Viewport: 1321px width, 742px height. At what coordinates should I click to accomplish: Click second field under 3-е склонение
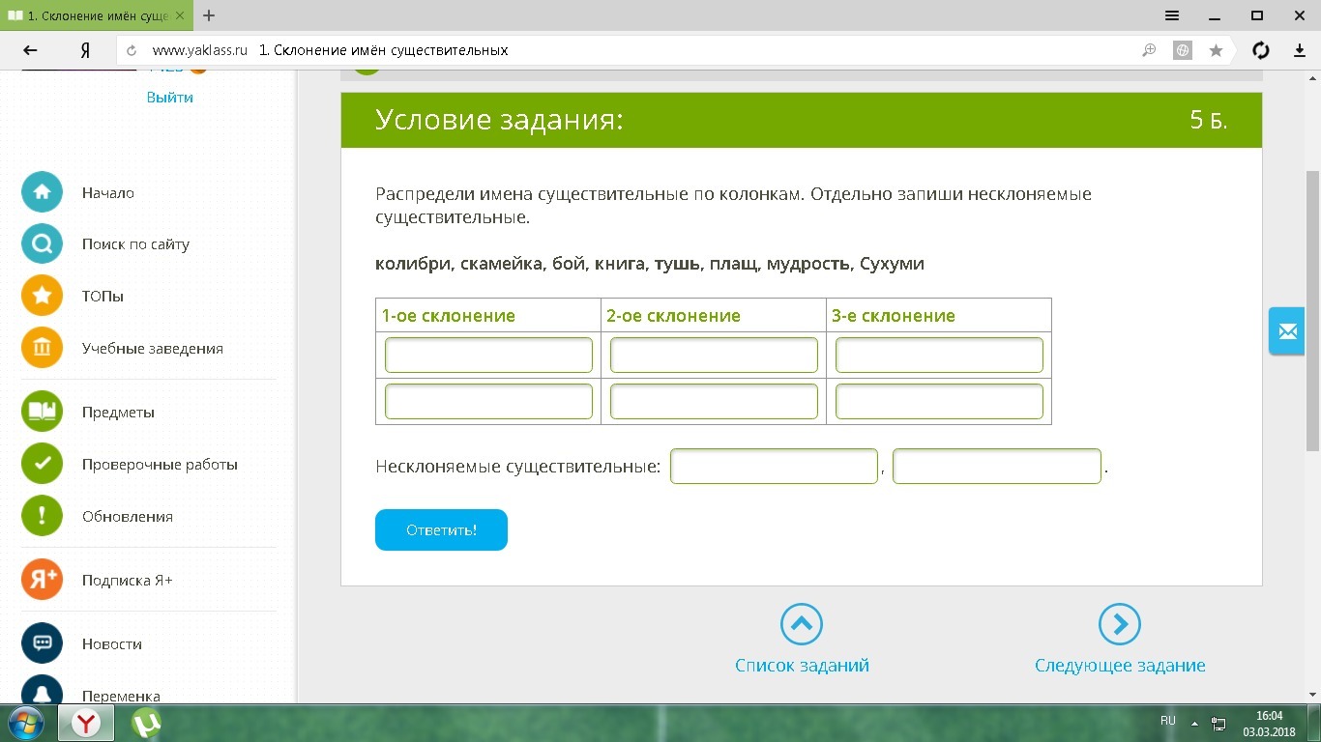939,402
